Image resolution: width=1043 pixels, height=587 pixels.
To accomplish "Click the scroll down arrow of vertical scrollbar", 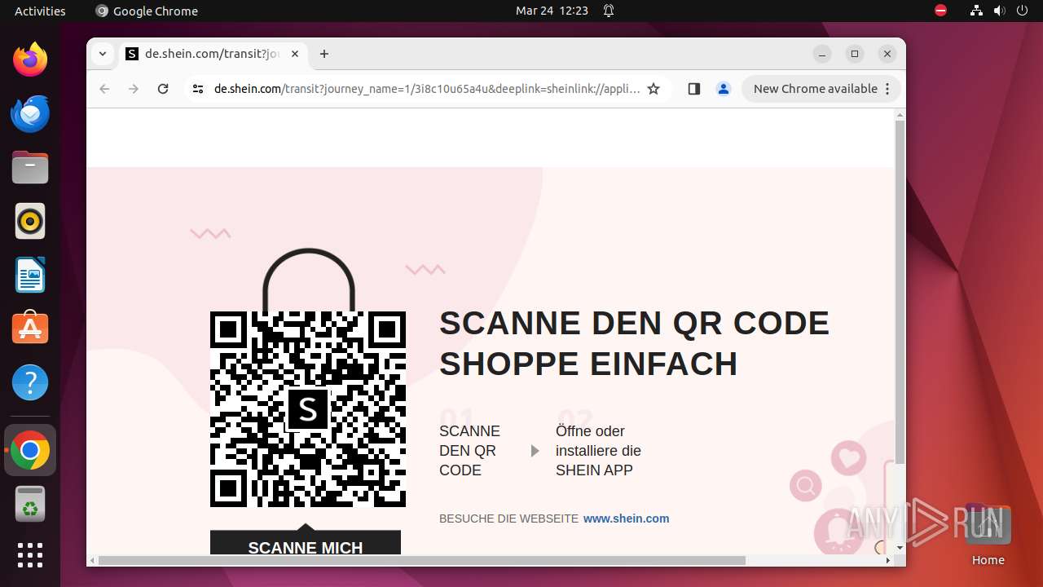I will pyautogui.click(x=900, y=548).
